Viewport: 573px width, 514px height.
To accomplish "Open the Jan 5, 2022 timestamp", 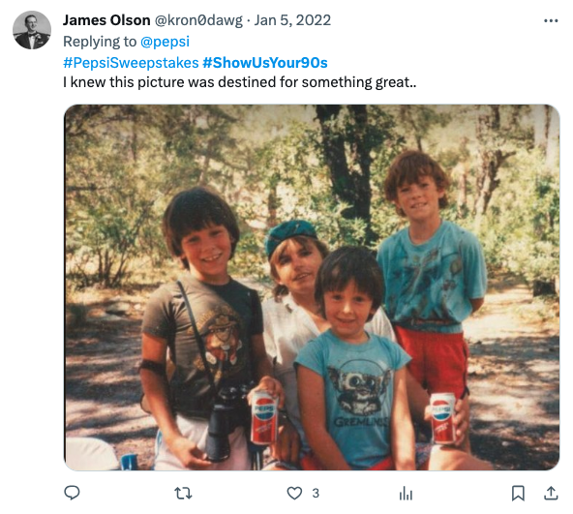I will 292,20.
